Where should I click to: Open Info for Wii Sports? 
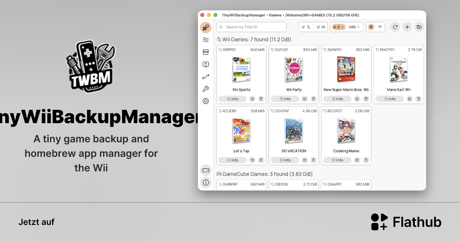[232, 99]
